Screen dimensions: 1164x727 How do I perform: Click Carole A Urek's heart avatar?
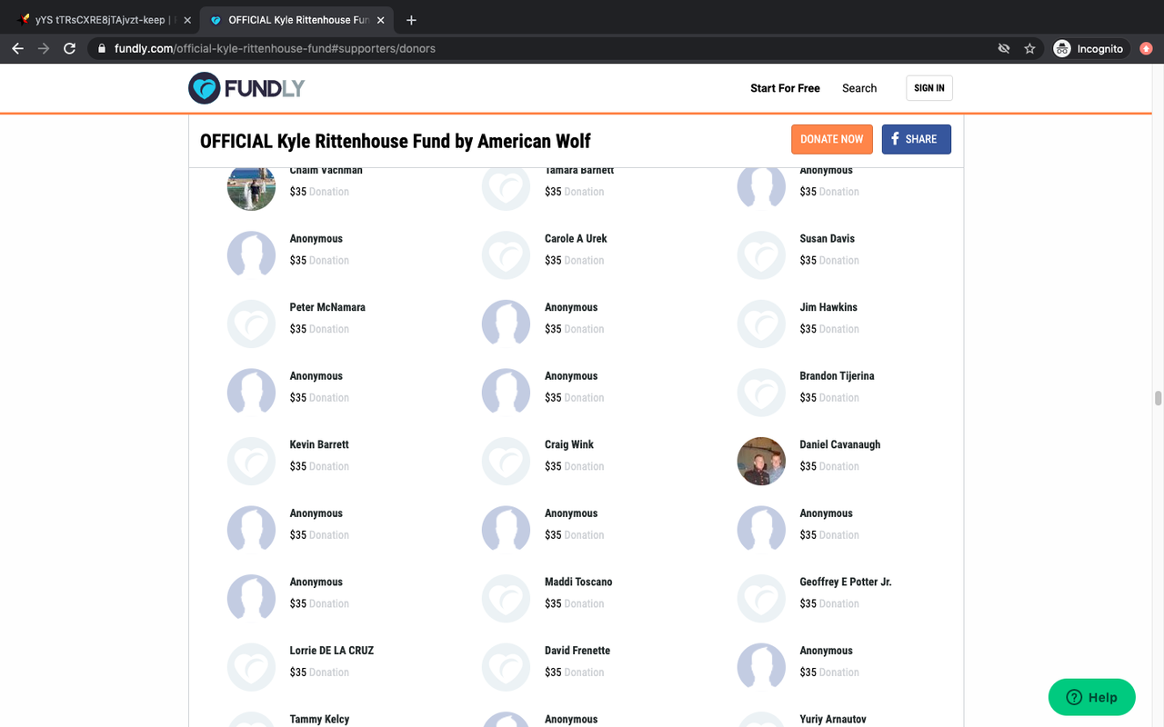506,254
